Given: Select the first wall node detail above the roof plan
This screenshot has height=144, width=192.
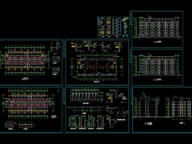Looking at the screenshot, I should pos(76,46).
